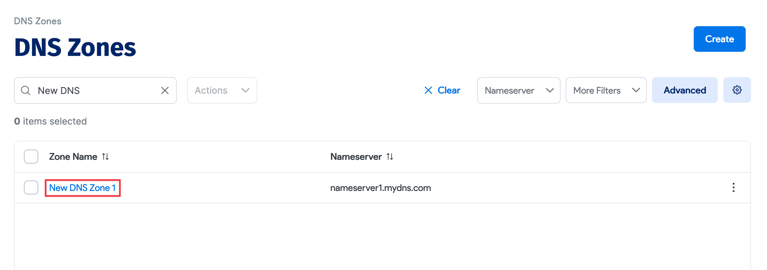Select the New DNS Zone 1 checkbox
The width and height of the screenshot is (767, 270).
31,188
